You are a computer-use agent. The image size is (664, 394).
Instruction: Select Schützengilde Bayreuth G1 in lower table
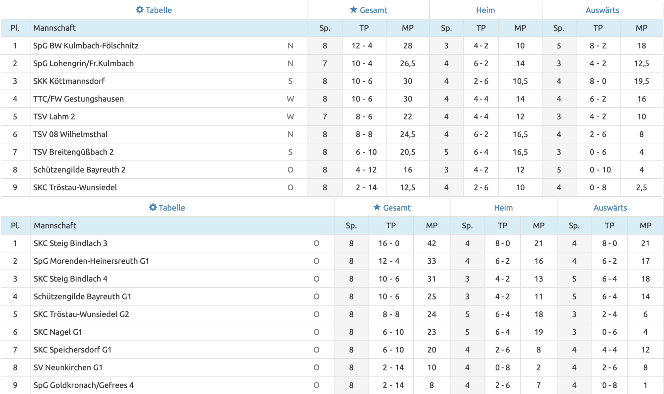(x=82, y=296)
